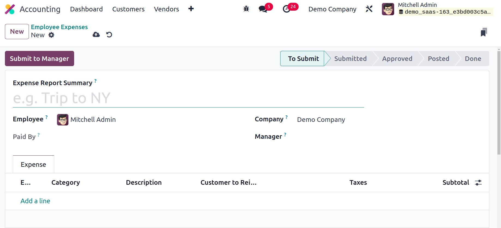
Task: Select the Expense tab
Action: 34,165
